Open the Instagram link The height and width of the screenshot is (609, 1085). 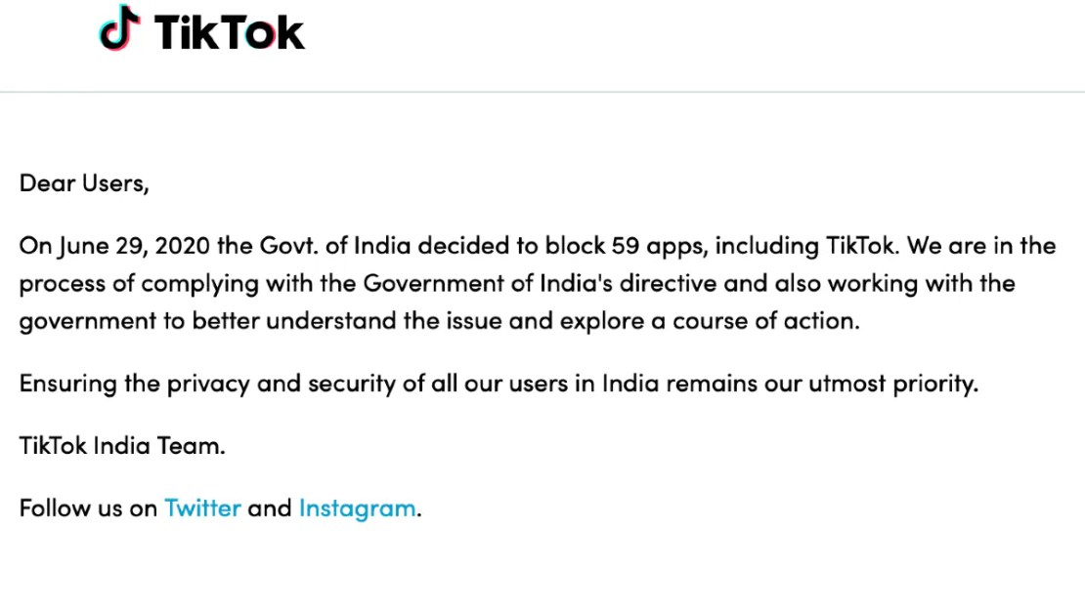click(357, 508)
